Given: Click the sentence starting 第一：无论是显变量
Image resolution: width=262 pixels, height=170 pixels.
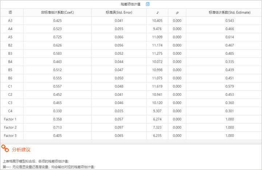Looking at the screenshot, I should tap(49, 167).
